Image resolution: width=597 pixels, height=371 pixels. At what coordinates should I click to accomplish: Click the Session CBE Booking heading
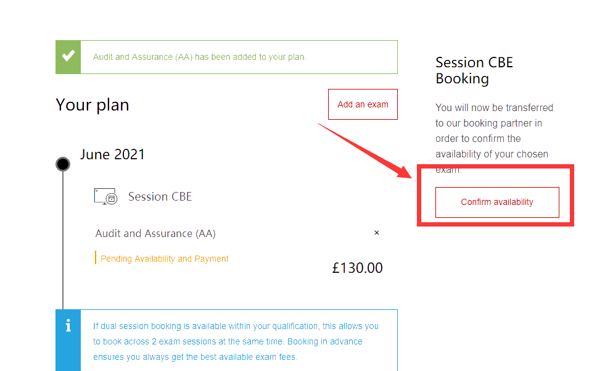tap(474, 70)
